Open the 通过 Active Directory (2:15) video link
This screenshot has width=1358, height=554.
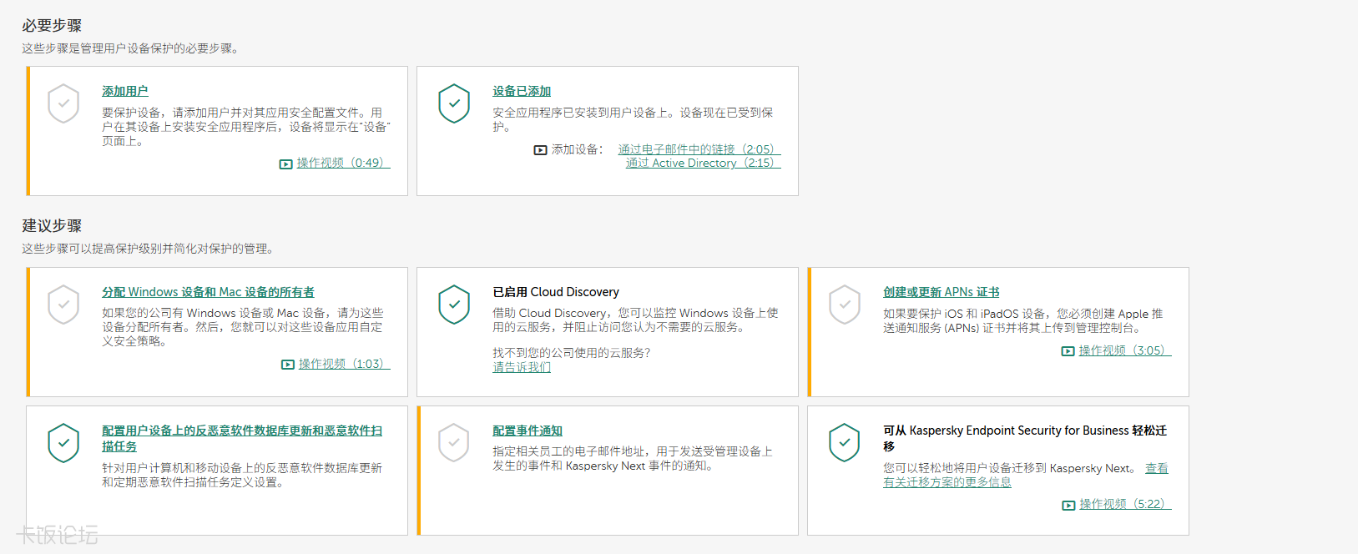[704, 163]
